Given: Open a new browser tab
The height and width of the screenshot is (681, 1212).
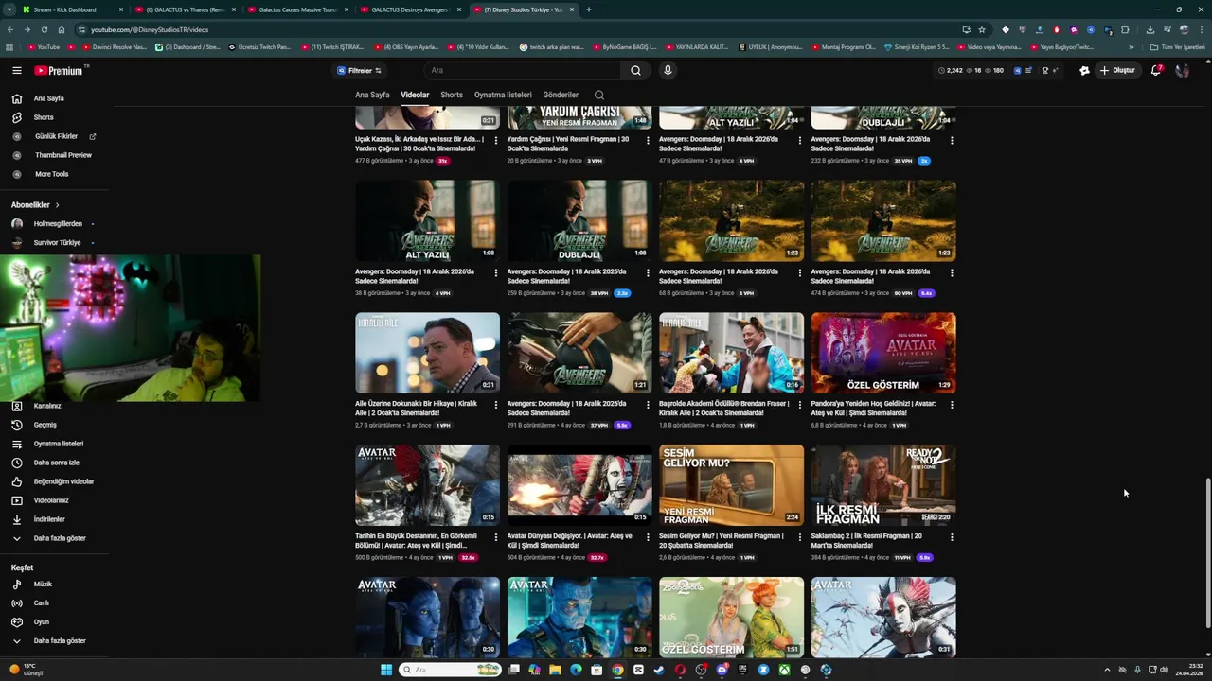Looking at the screenshot, I should click(589, 9).
